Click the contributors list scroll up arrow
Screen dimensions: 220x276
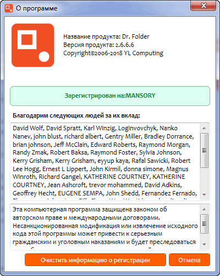[x=204, y=128]
